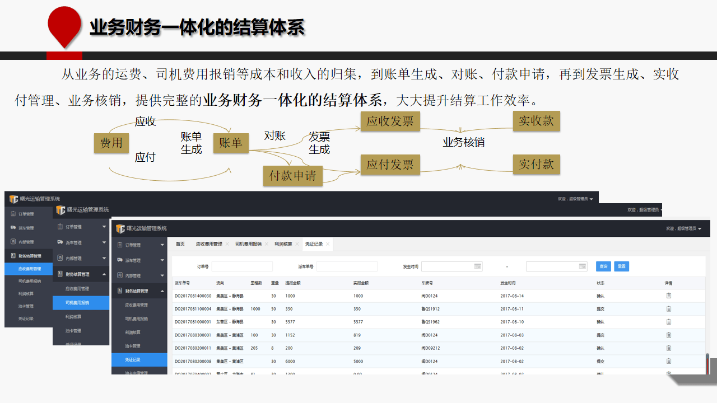Close the 利润核算 tab

297,244
